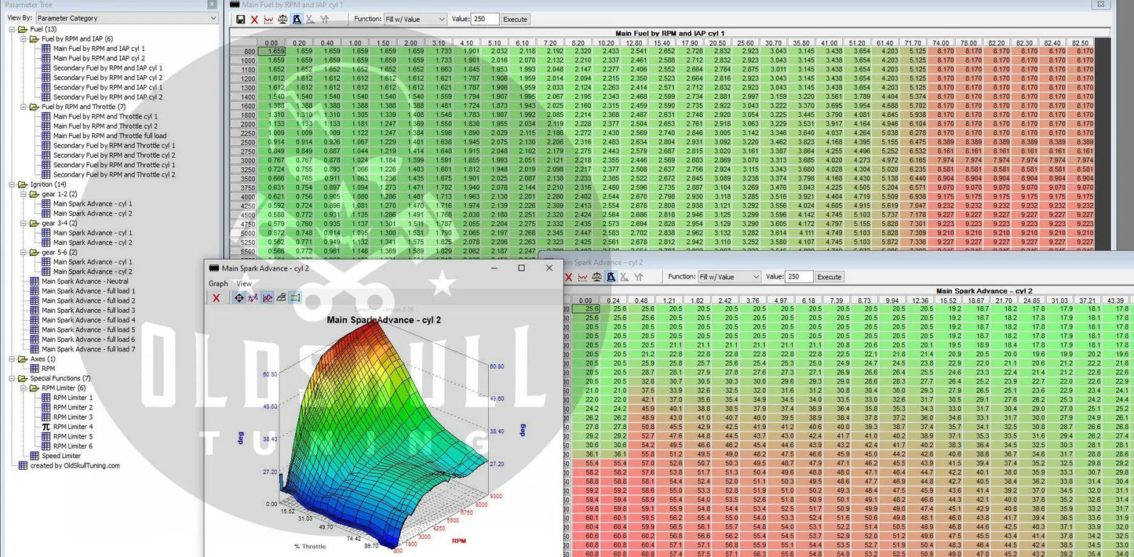Collapse the Ignition (14) tree folder
The height and width of the screenshot is (557, 1134).
pos(13,184)
